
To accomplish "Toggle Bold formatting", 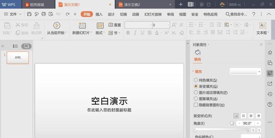I will [x=128, y=33].
